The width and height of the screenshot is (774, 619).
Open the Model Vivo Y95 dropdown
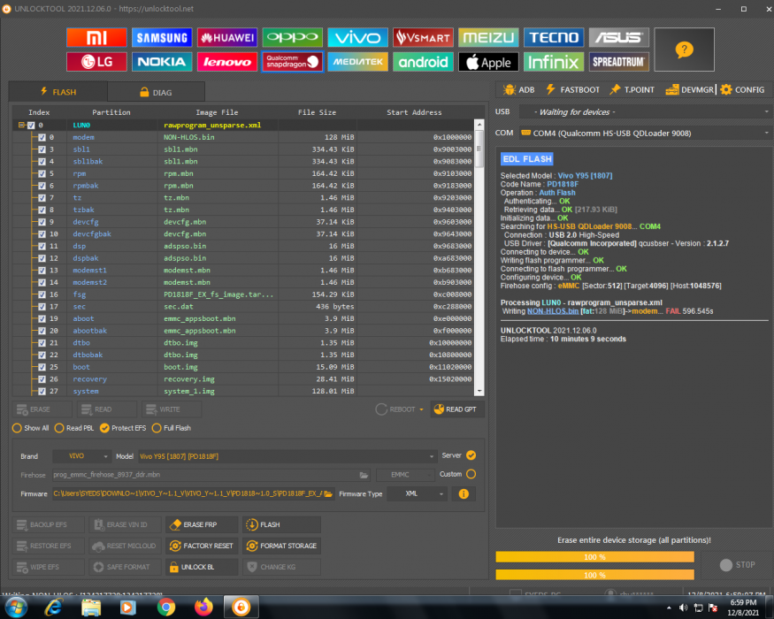[287, 456]
